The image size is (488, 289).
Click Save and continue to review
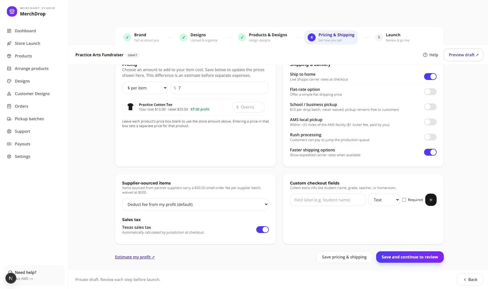[410, 257]
